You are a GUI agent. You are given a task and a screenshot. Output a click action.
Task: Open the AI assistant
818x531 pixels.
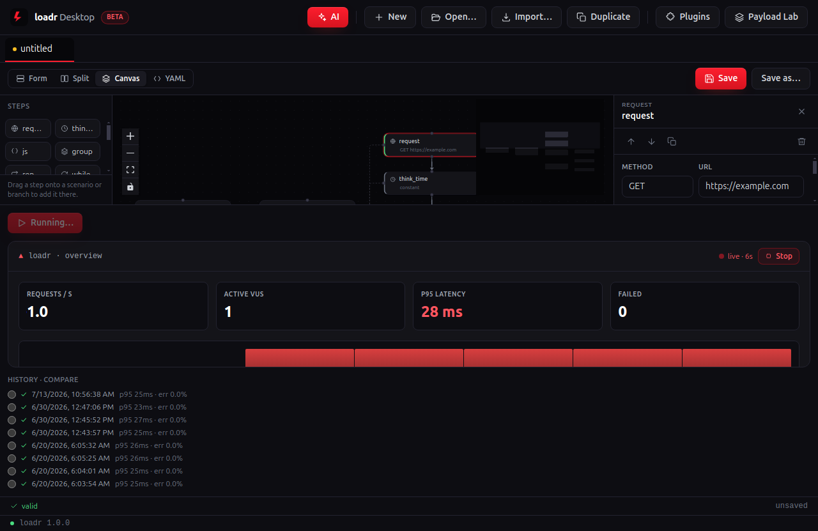coord(328,17)
